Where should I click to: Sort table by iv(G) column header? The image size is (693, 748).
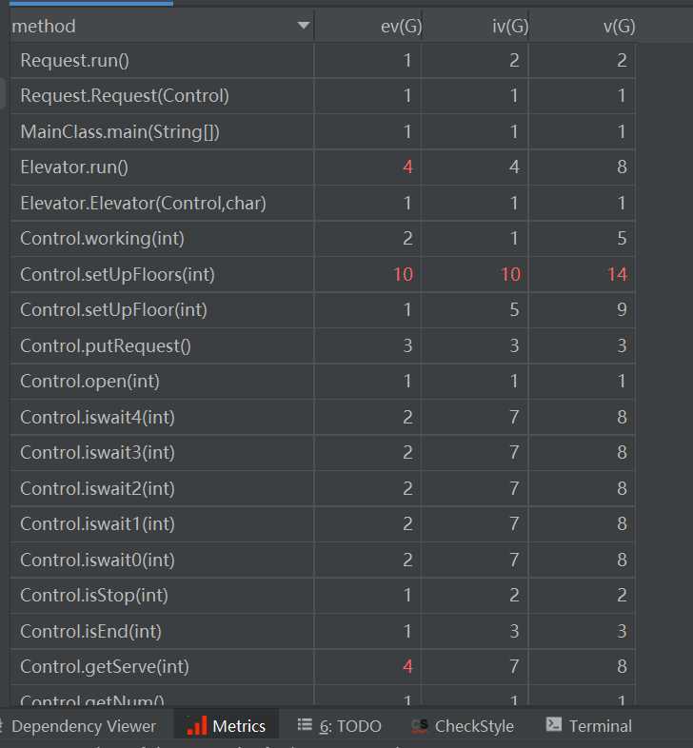pyautogui.click(x=509, y=27)
